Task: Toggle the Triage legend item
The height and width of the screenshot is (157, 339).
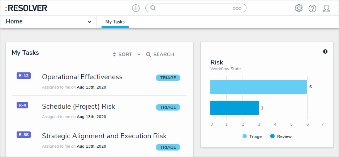Action: [252, 136]
